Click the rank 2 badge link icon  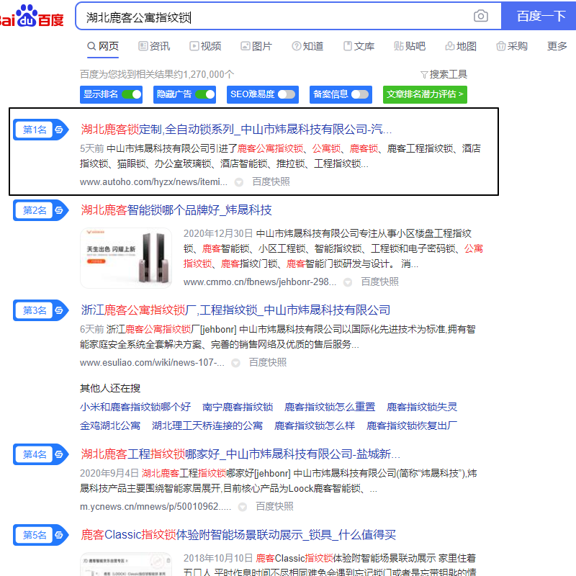point(59,210)
